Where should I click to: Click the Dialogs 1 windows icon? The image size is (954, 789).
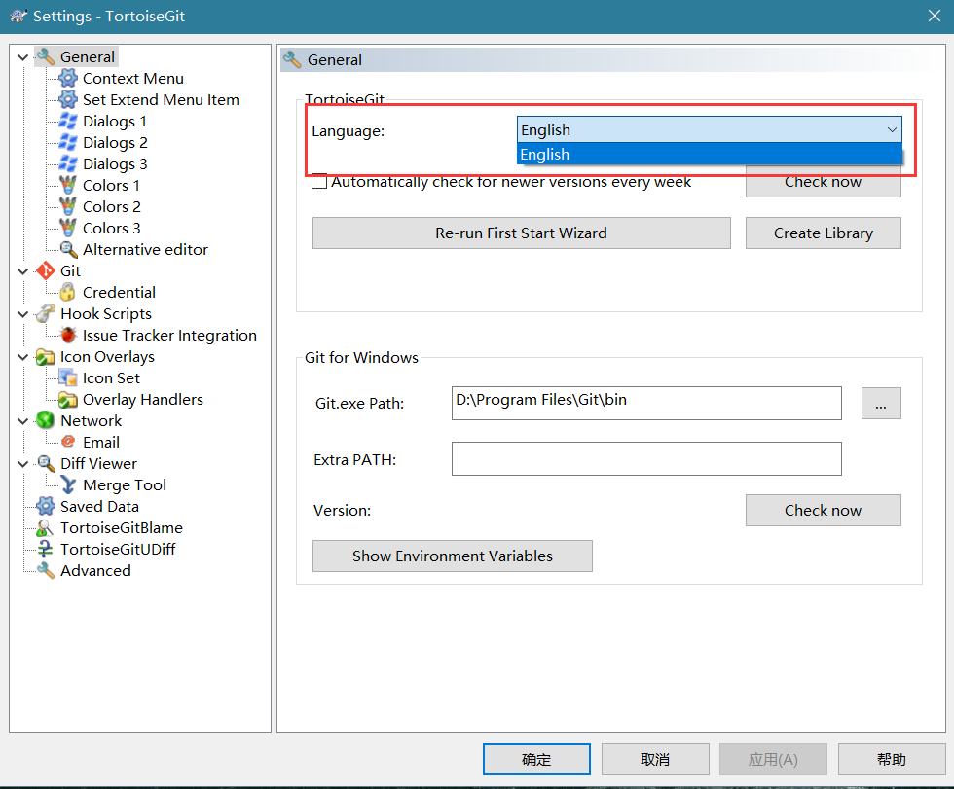(x=68, y=121)
